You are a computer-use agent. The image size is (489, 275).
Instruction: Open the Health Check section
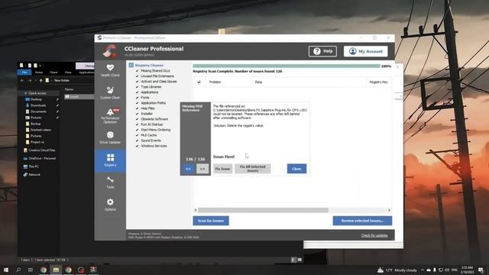click(x=110, y=70)
